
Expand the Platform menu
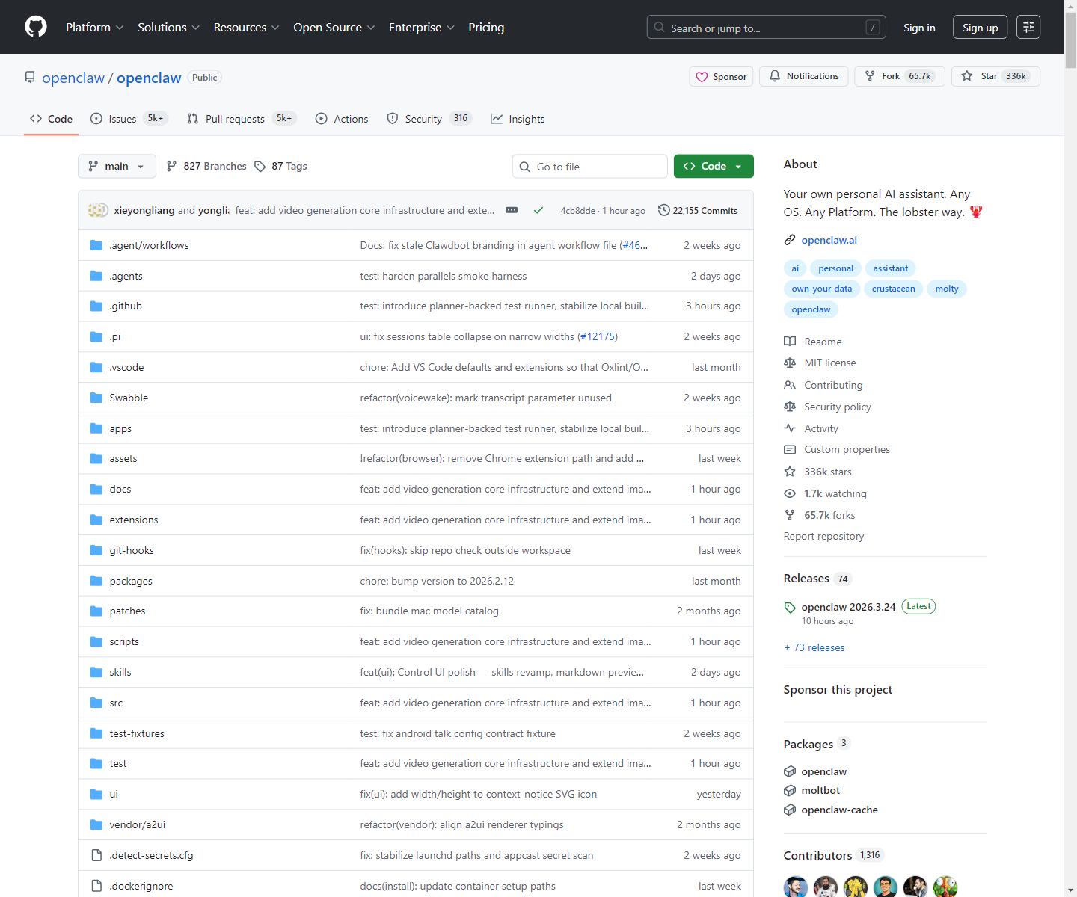point(94,27)
